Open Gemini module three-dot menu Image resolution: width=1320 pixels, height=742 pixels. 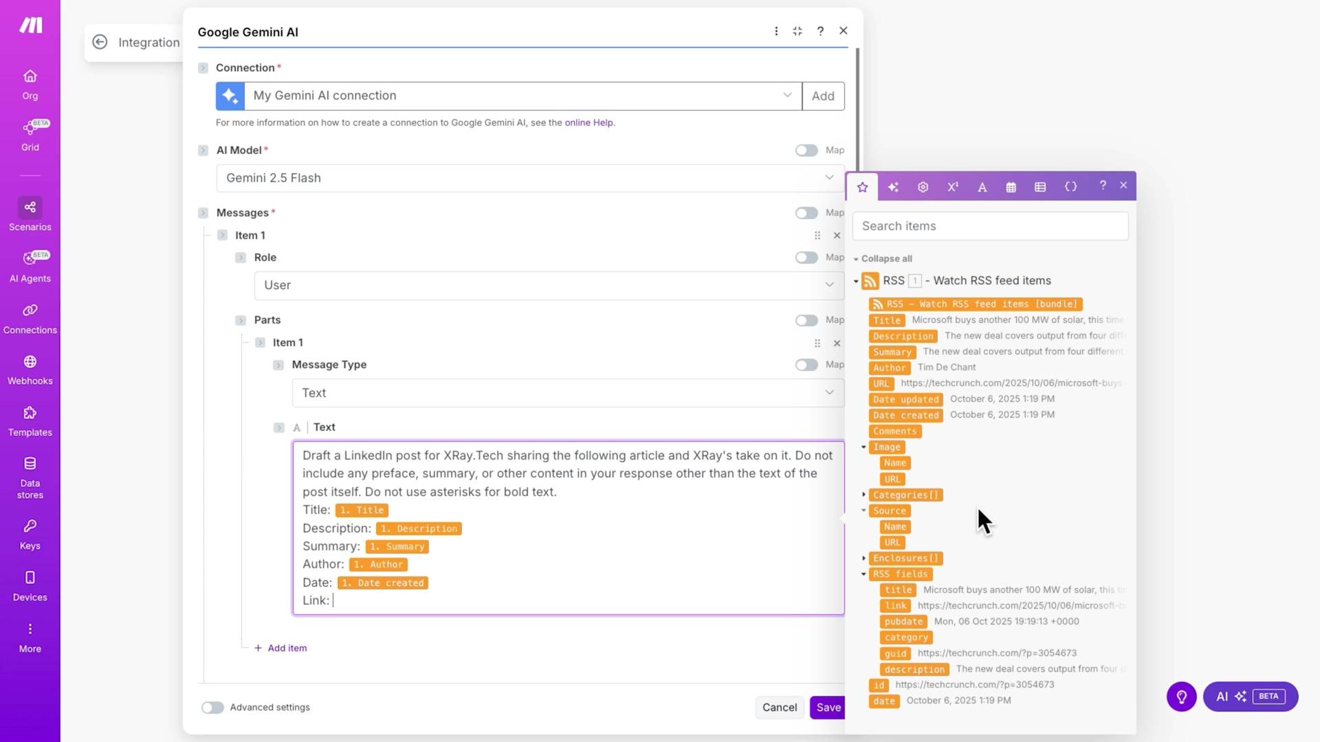click(x=776, y=31)
